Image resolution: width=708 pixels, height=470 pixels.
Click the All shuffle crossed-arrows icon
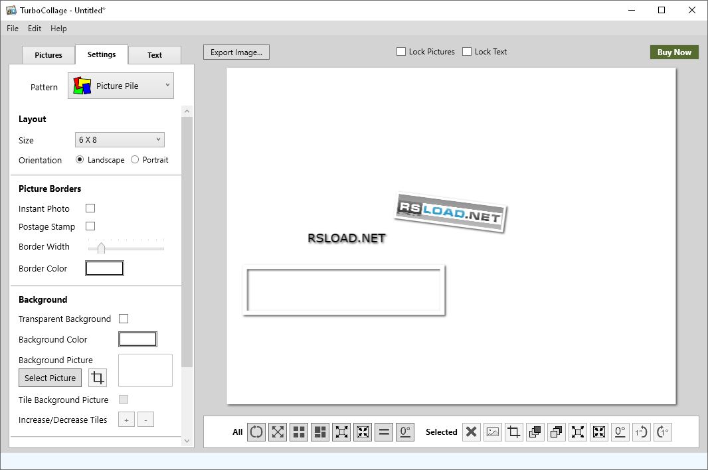click(278, 432)
